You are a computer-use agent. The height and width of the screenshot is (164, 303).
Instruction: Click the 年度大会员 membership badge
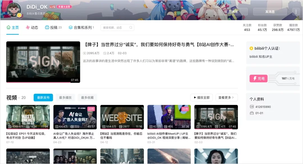(64, 7)
